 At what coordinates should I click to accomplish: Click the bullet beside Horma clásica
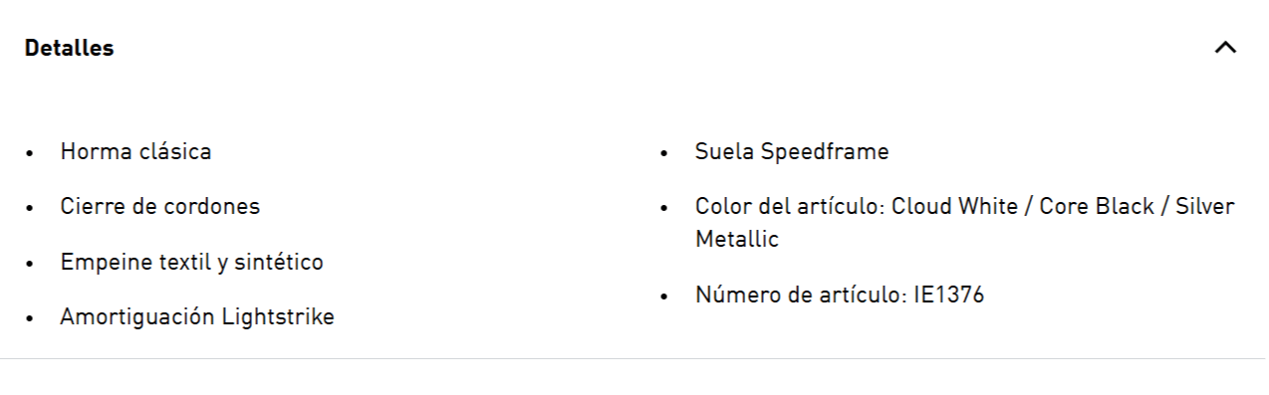pos(30,154)
